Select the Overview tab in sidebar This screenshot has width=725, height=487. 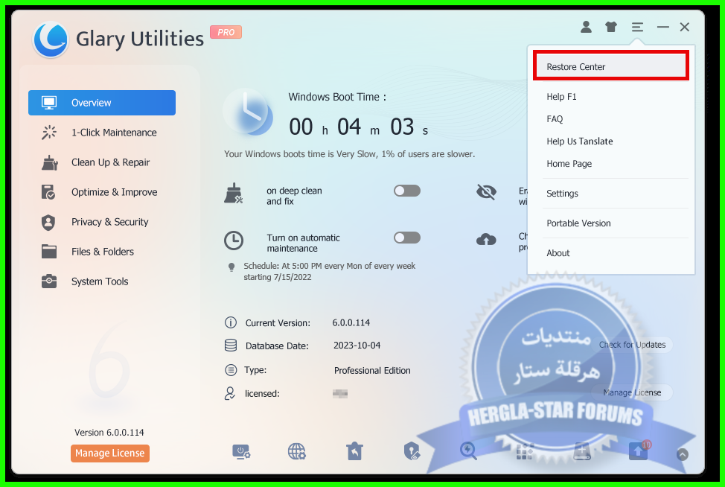click(x=102, y=103)
